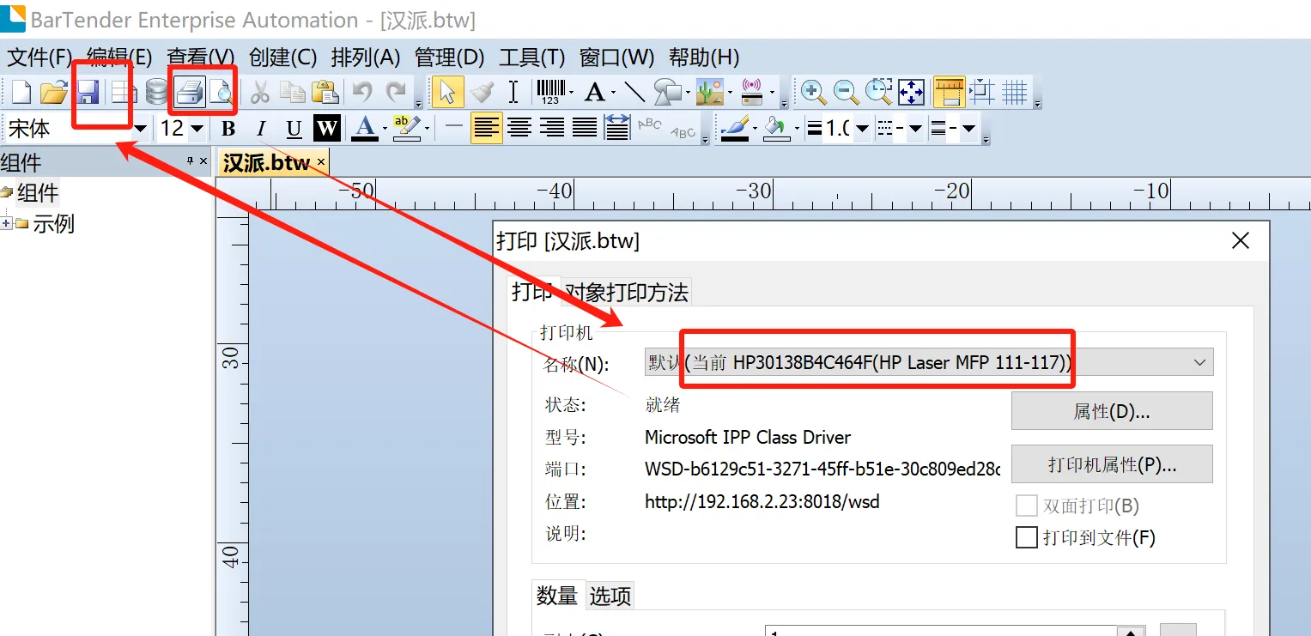
Task: Enable the 打印到文件 checkbox
Action: click(1026, 538)
